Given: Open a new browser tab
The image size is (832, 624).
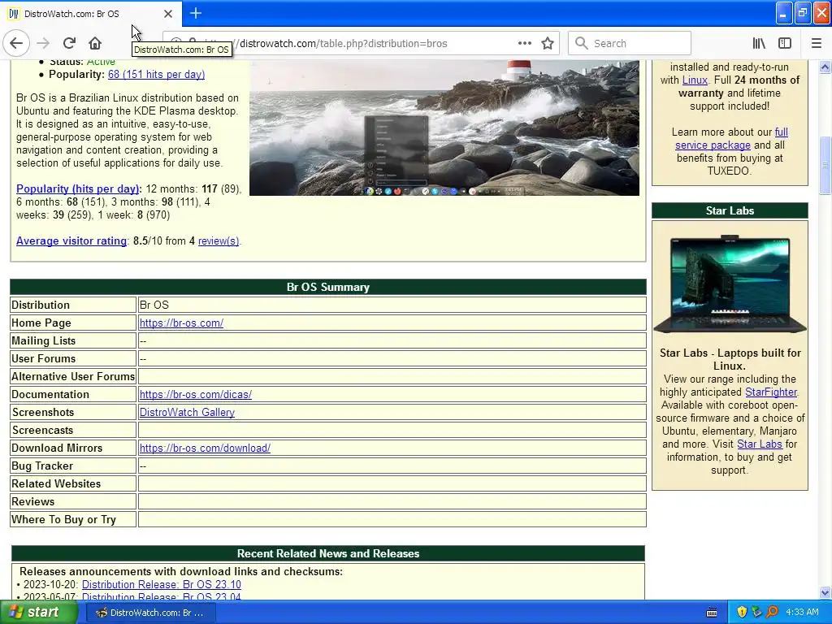Looking at the screenshot, I should click(195, 13).
